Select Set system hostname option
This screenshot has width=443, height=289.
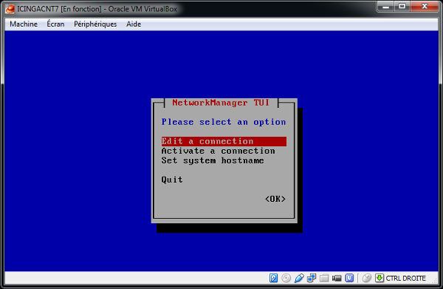[x=213, y=160]
